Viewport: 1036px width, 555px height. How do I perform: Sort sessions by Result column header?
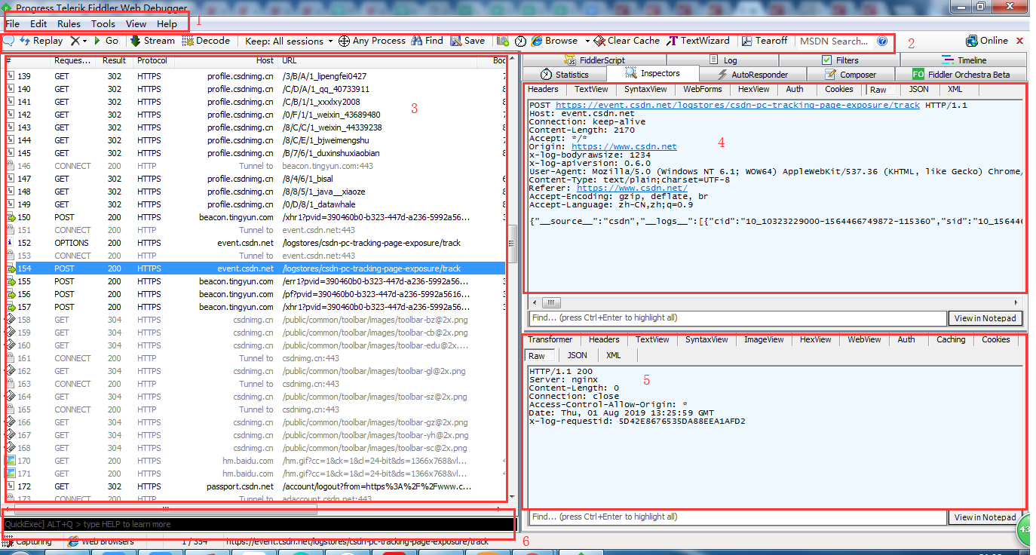click(115, 60)
